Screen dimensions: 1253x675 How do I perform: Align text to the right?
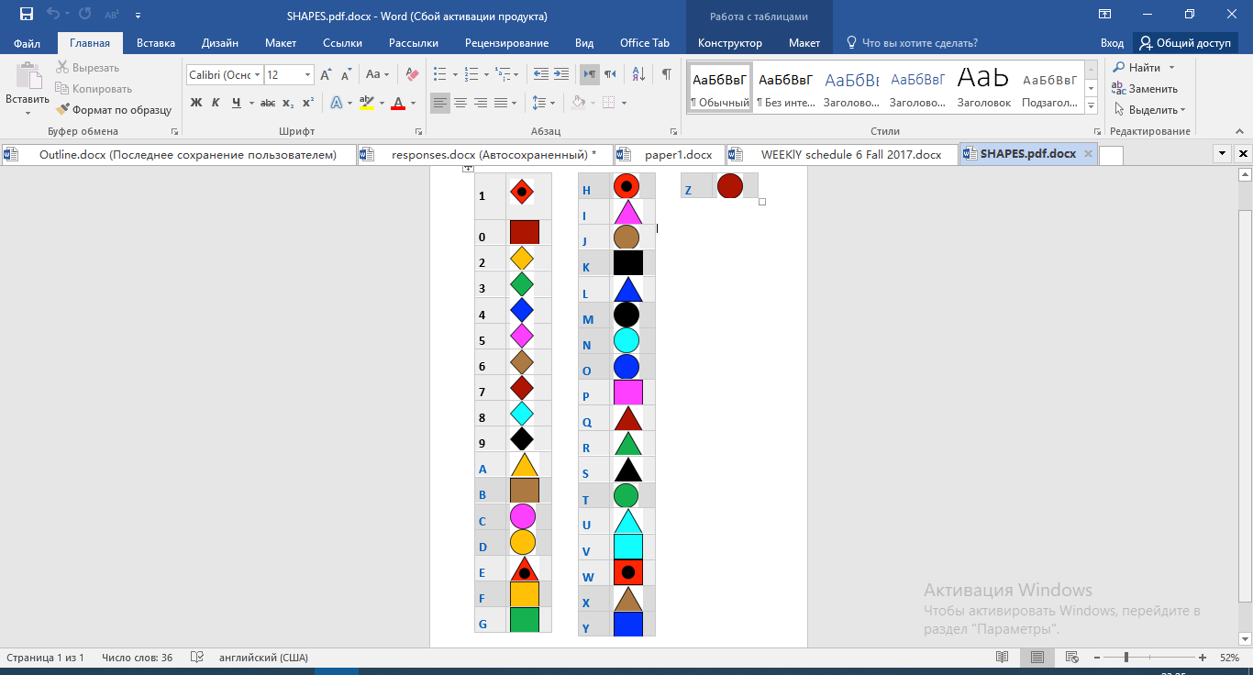point(481,103)
